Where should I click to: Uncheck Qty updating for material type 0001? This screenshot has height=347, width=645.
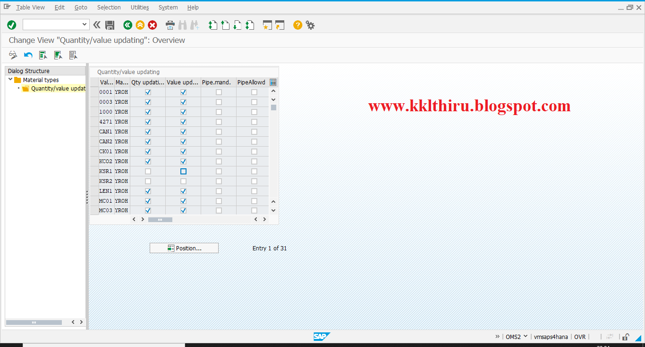(x=148, y=92)
